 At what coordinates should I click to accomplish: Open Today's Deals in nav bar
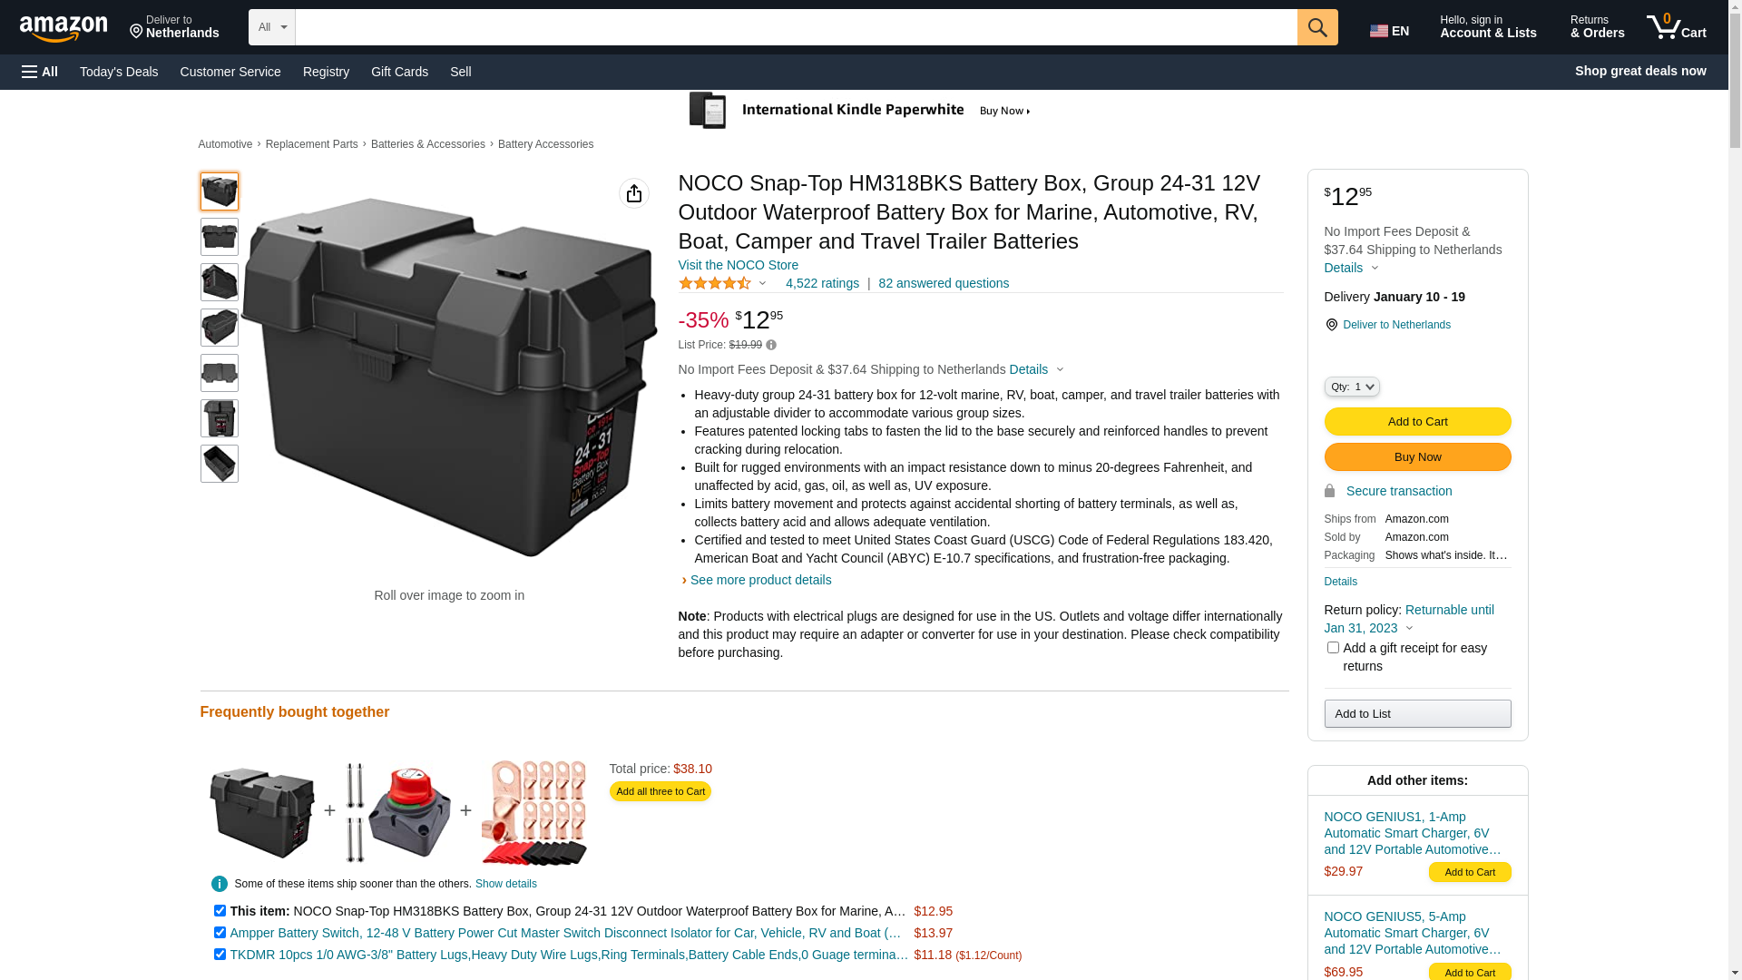119,72
